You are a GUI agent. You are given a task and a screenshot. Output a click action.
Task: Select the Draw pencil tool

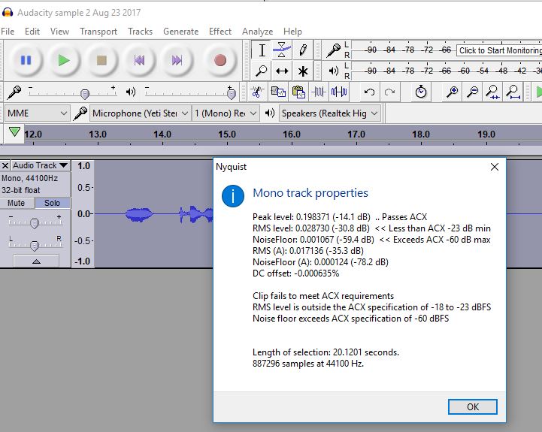tap(303, 50)
